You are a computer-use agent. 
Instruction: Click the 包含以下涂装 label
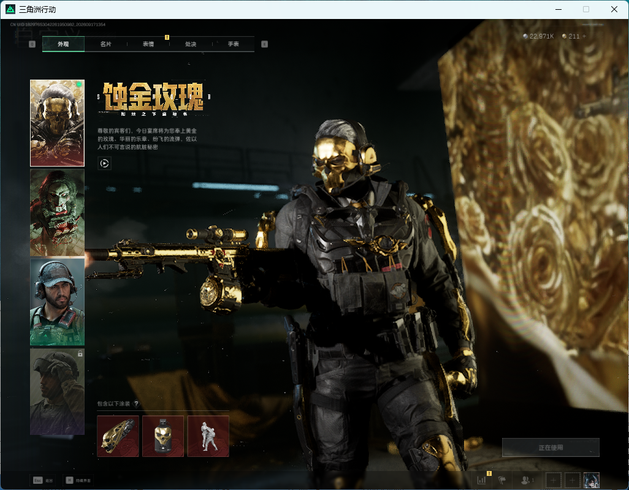coord(113,404)
